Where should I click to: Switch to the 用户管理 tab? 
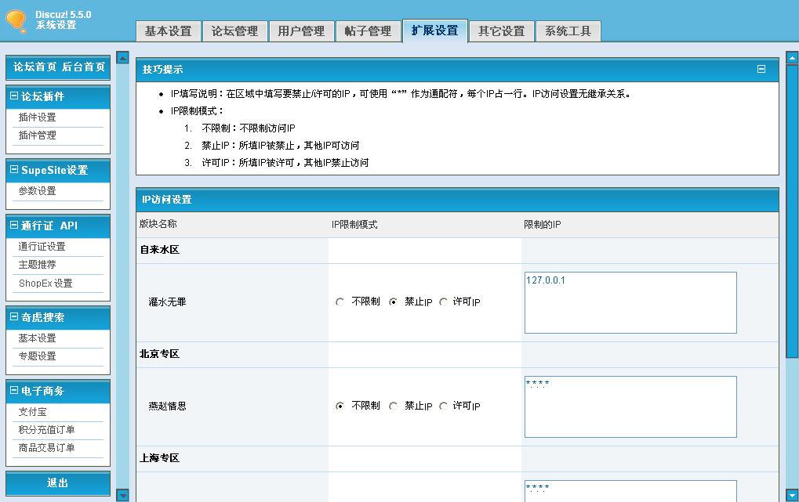(301, 31)
